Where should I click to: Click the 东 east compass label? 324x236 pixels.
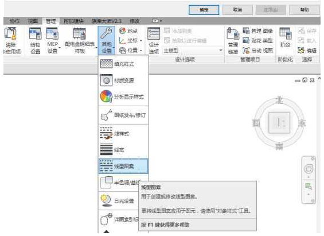point(302,123)
